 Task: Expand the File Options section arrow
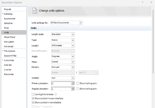tap(2, 51)
